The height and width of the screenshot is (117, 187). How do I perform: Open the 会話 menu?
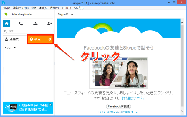[x=34, y=8]
